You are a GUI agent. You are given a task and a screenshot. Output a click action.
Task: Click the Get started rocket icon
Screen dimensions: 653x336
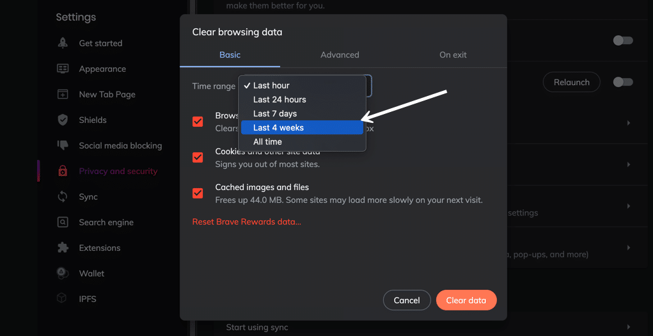[63, 44]
